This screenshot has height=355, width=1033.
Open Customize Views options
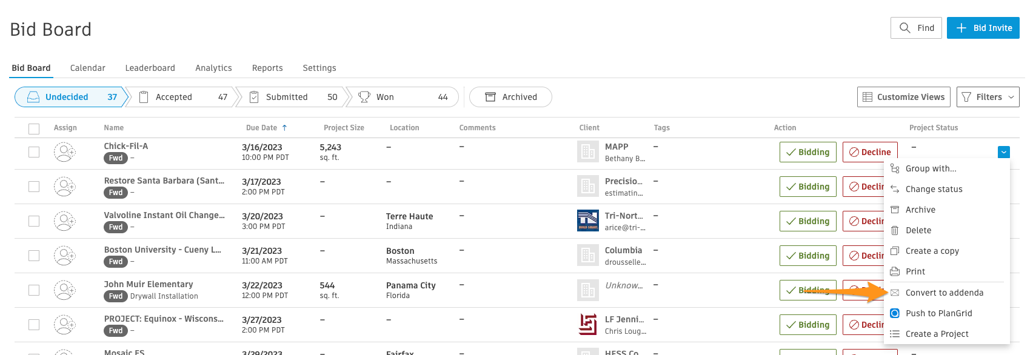click(x=903, y=97)
